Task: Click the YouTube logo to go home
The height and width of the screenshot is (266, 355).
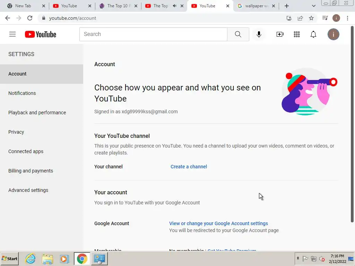Action: (x=41, y=34)
